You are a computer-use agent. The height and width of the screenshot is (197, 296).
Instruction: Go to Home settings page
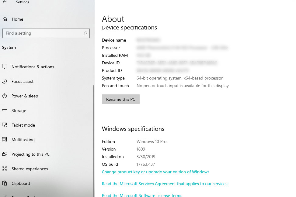pyautogui.click(x=17, y=19)
